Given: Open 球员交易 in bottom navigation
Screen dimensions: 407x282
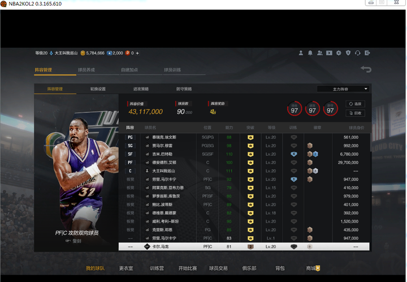Looking at the screenshot, I should pyautogui.click(x=218, y=268).
